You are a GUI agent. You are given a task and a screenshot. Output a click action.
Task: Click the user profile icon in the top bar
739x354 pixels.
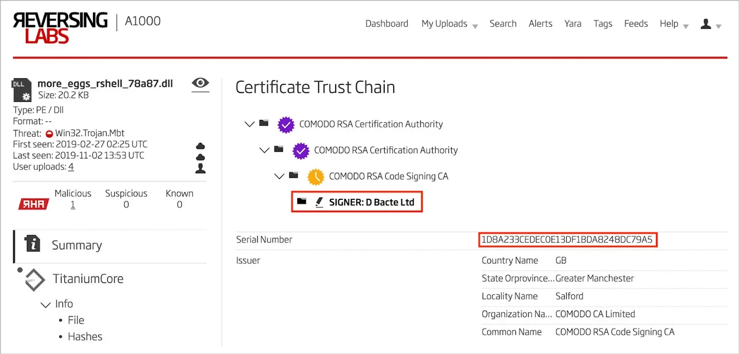click(x=706, y=24)
